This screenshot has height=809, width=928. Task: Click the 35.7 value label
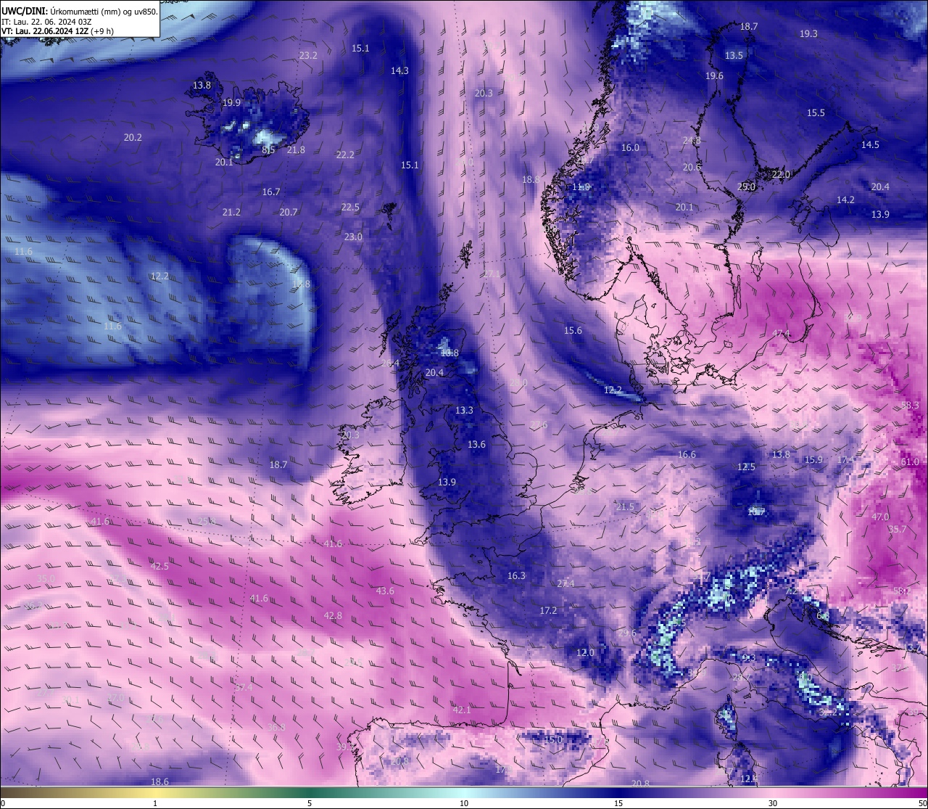pos(898,530)
